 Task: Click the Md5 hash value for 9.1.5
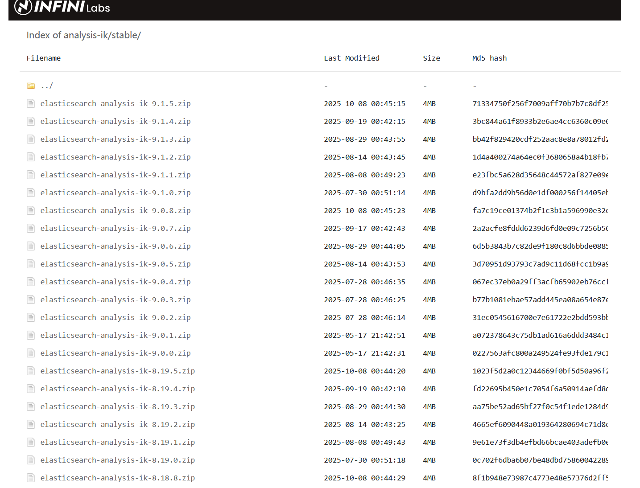(540, 104)
